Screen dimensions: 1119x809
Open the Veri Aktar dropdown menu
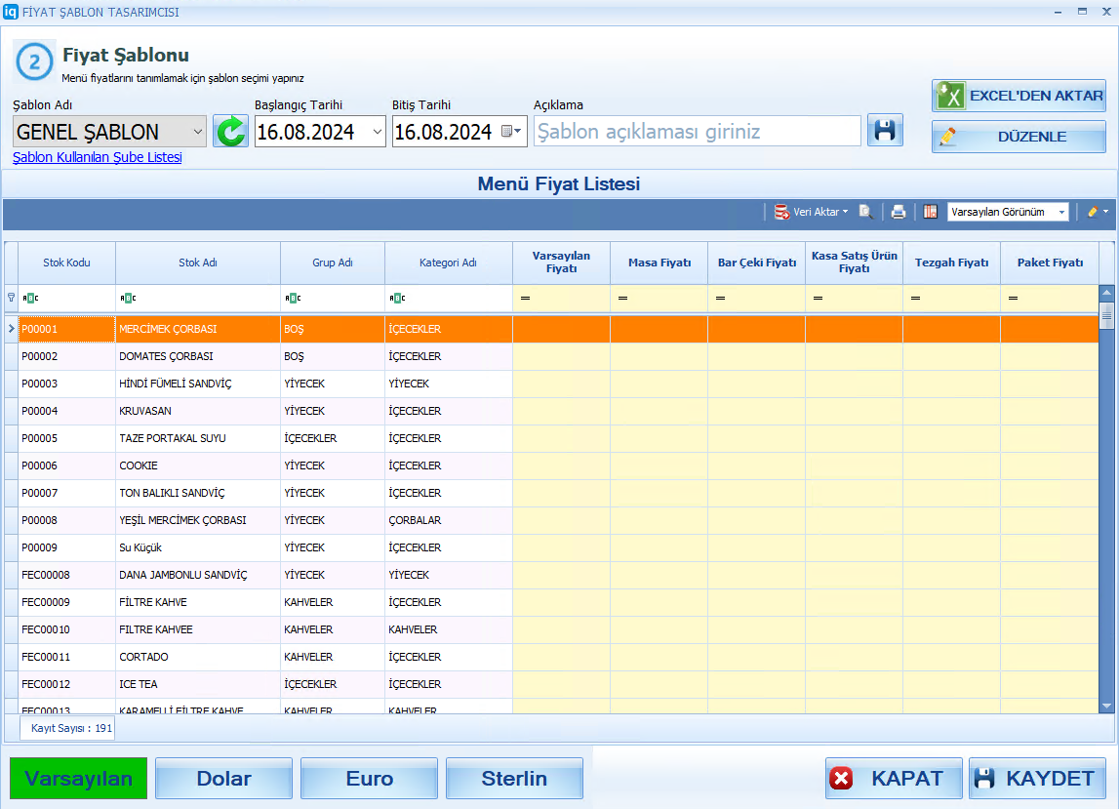(x=812, y=212)
